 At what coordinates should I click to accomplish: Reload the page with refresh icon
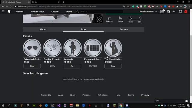click(x=11, y=6)
